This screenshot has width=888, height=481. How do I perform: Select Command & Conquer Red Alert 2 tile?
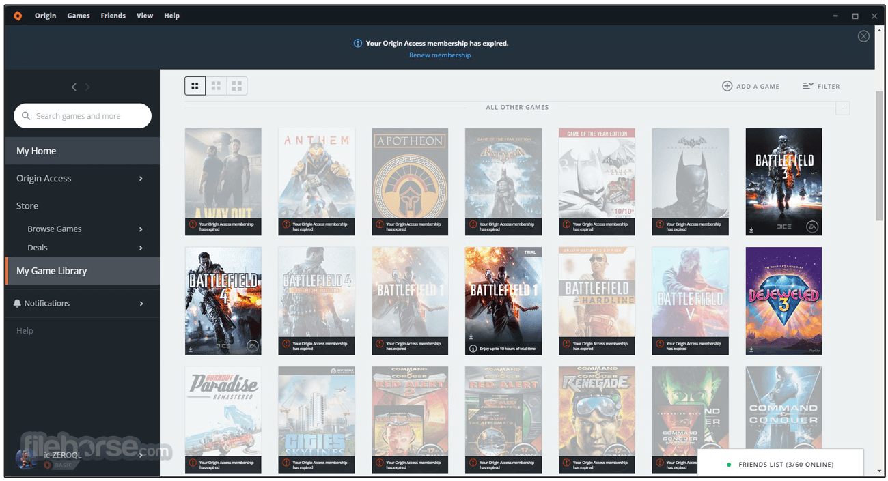click(x=410, y=420)
